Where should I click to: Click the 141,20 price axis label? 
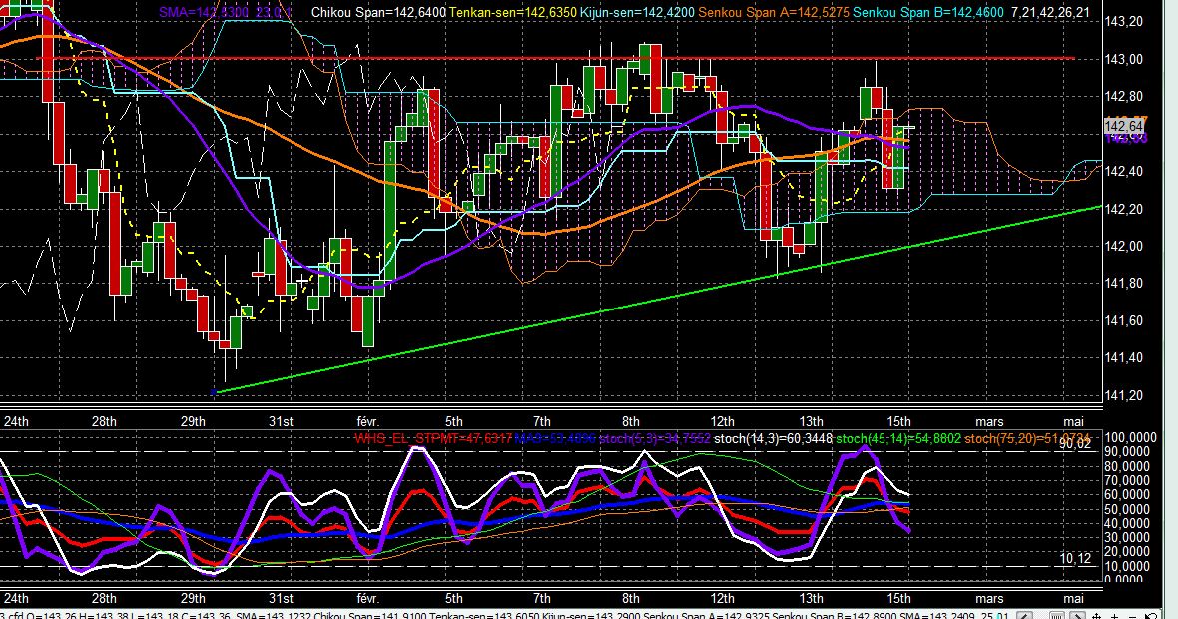[1125, 396]
